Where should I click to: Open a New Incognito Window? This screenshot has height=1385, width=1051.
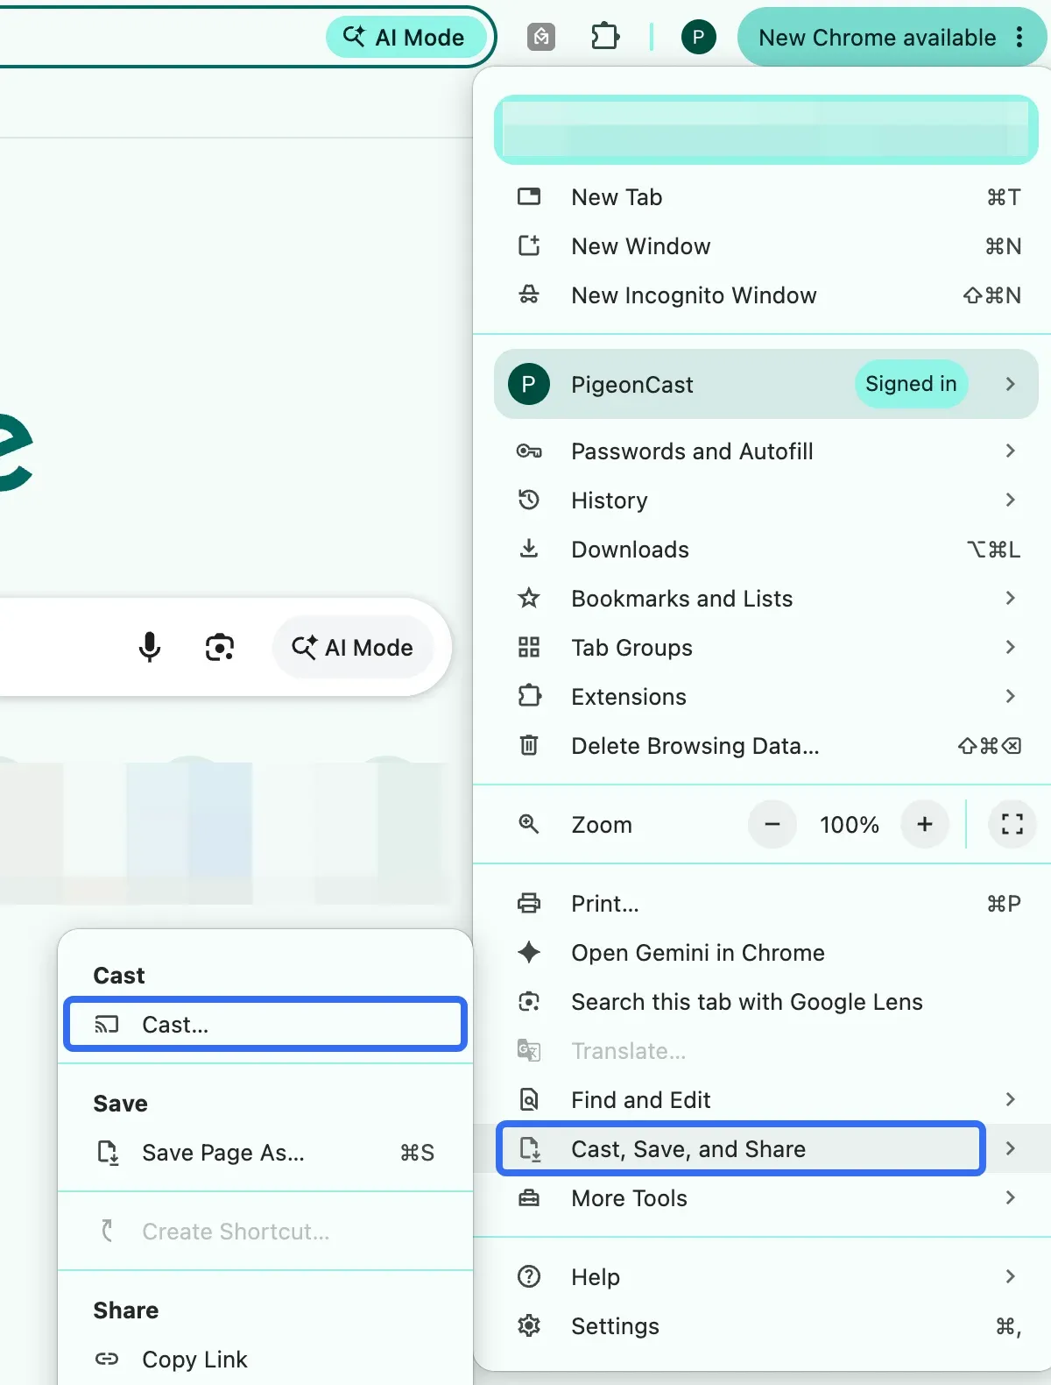pyautogui.click(x=762, y=295)
